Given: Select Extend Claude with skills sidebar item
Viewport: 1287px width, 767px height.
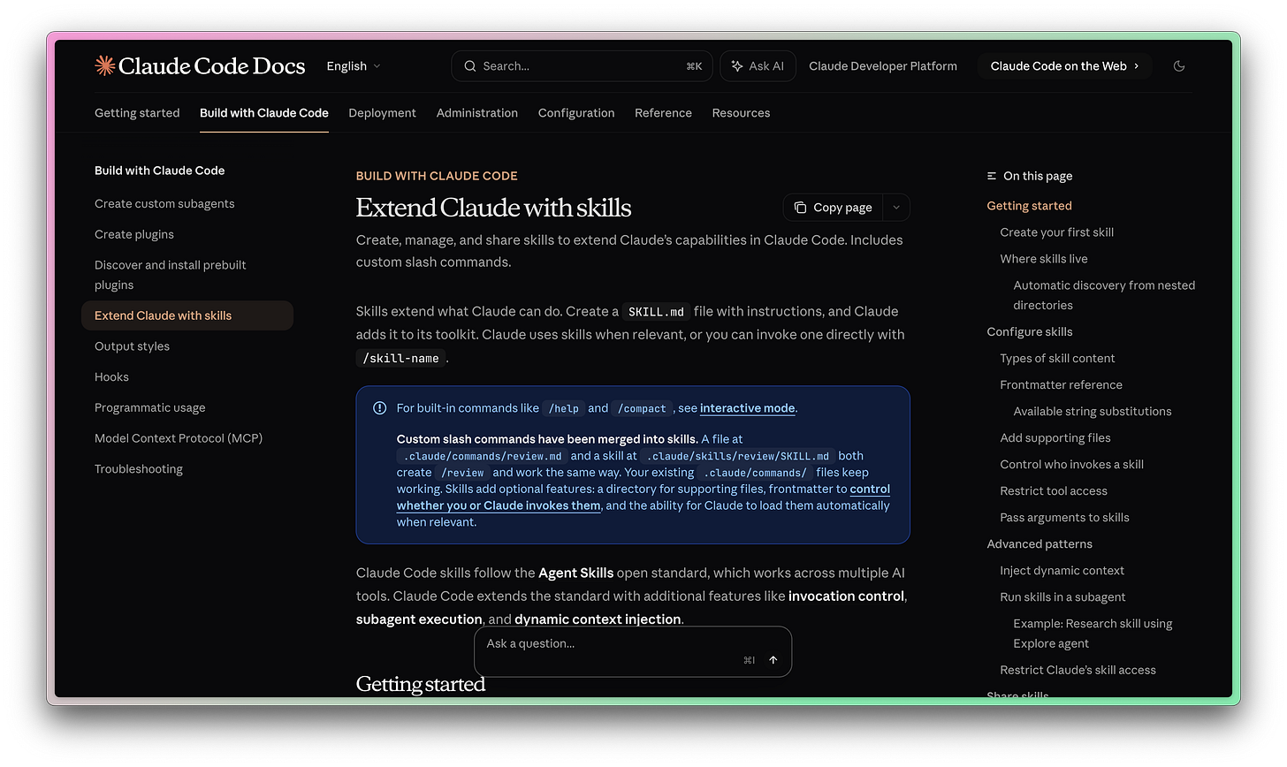Looking at the screenshot, I should [187, 315].
